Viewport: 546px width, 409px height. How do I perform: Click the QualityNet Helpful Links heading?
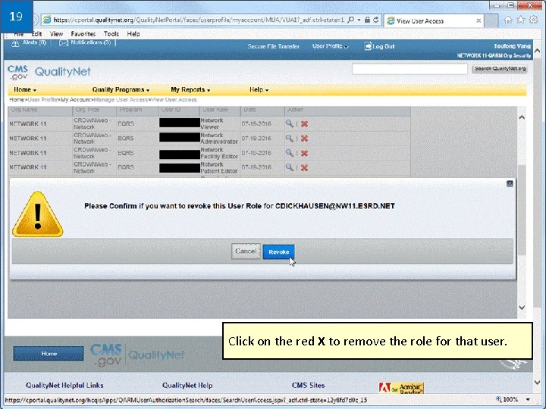(x=64, y=386)
